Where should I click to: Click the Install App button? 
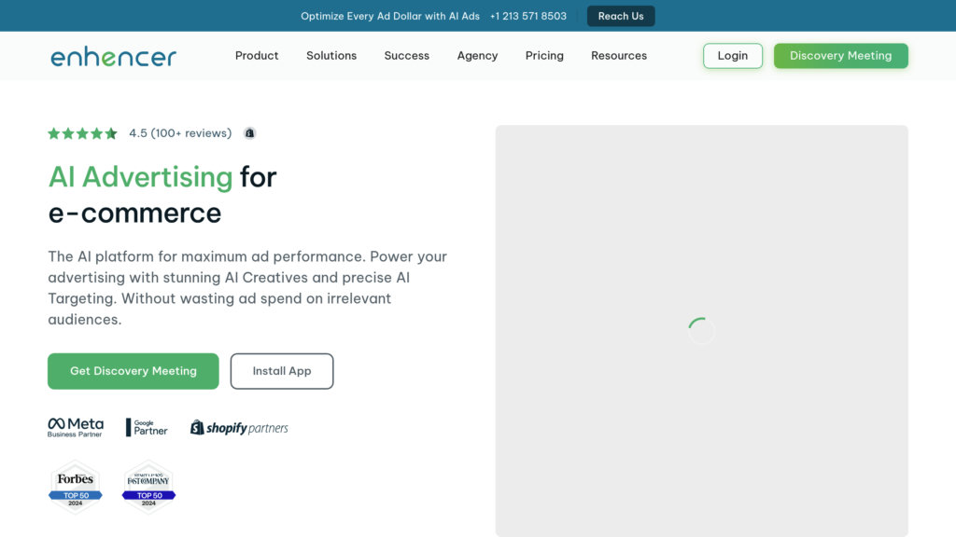pos(282,371)
